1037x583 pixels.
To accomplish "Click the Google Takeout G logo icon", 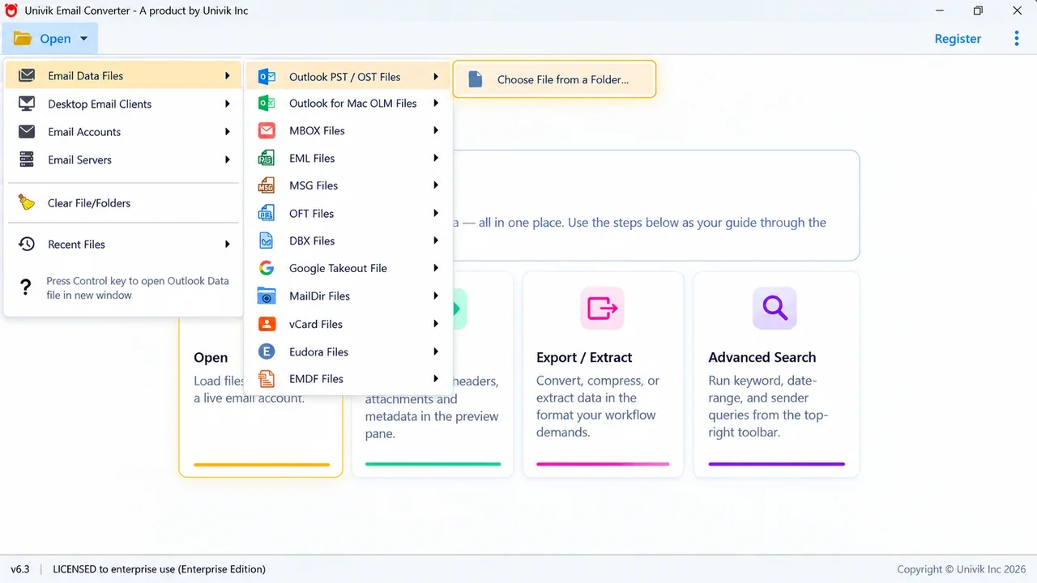I will [266, 268].
